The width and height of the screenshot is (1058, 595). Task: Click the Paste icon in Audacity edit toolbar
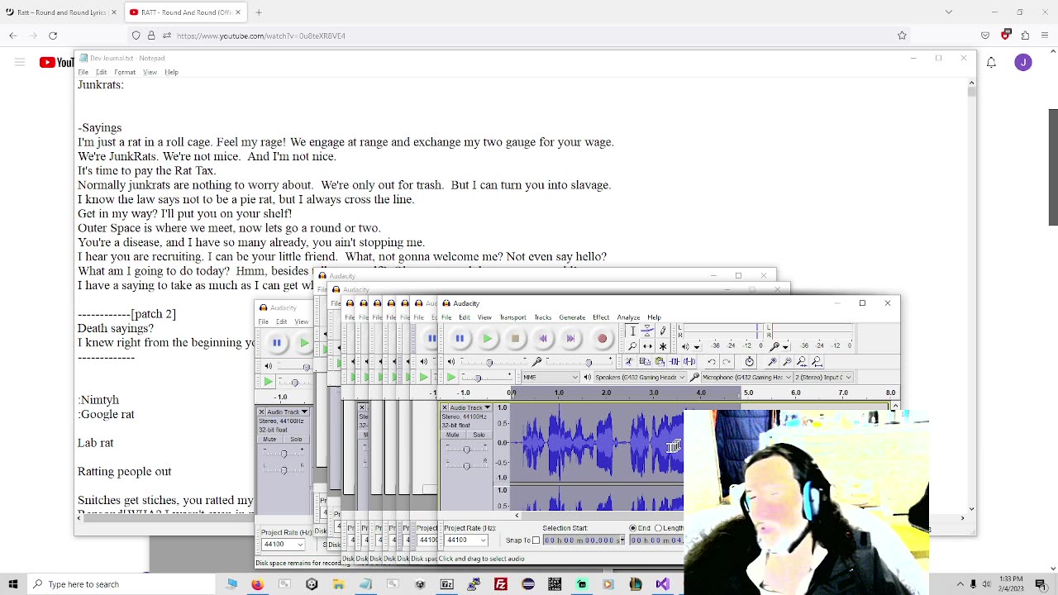(660, 361)
